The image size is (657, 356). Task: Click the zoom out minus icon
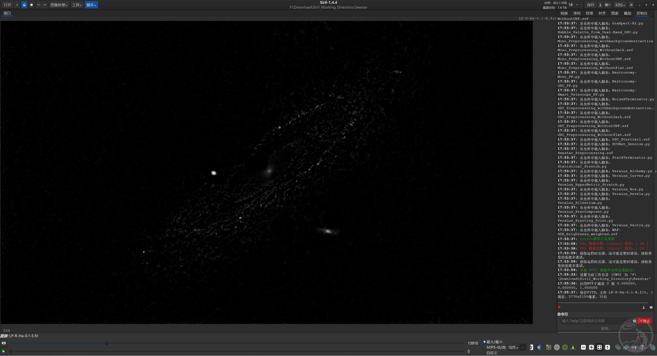[583, 347]
